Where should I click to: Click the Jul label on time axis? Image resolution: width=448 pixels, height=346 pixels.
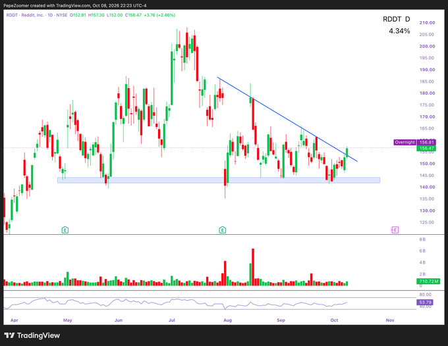(171, 320)
